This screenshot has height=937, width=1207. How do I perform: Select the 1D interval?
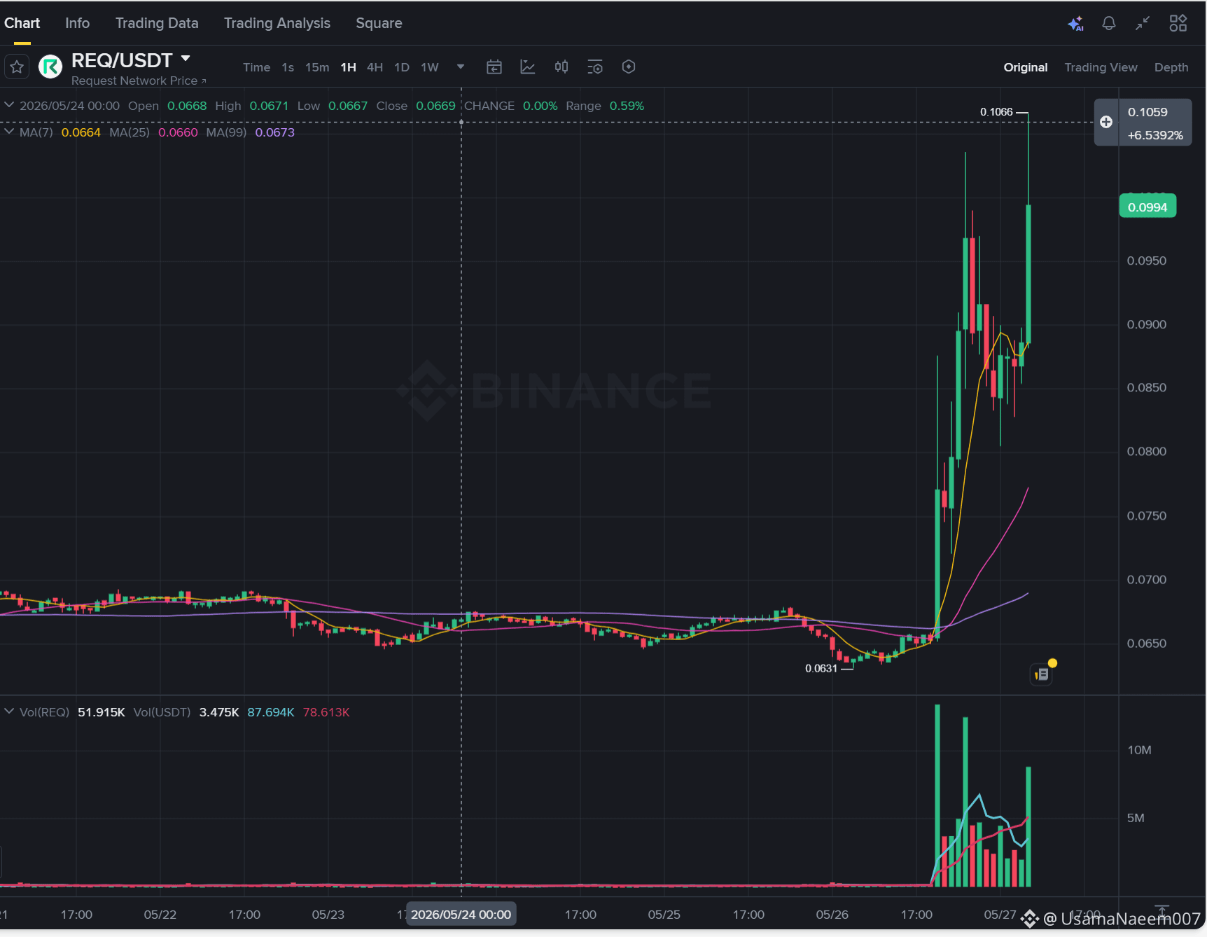402,67
